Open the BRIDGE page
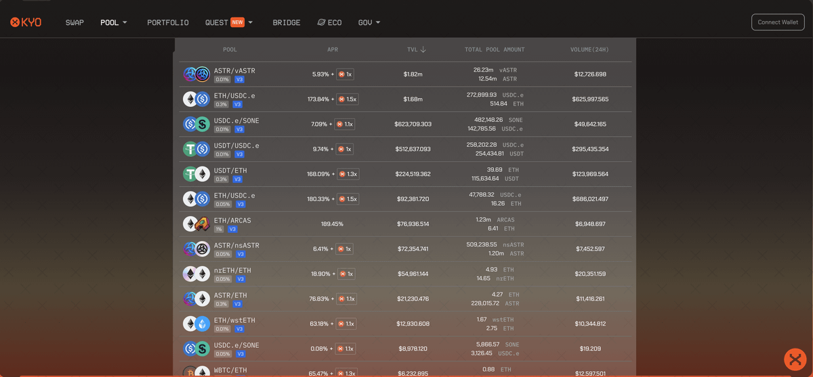This screenshot has height=377, width=813. click(x=287, y=22)
